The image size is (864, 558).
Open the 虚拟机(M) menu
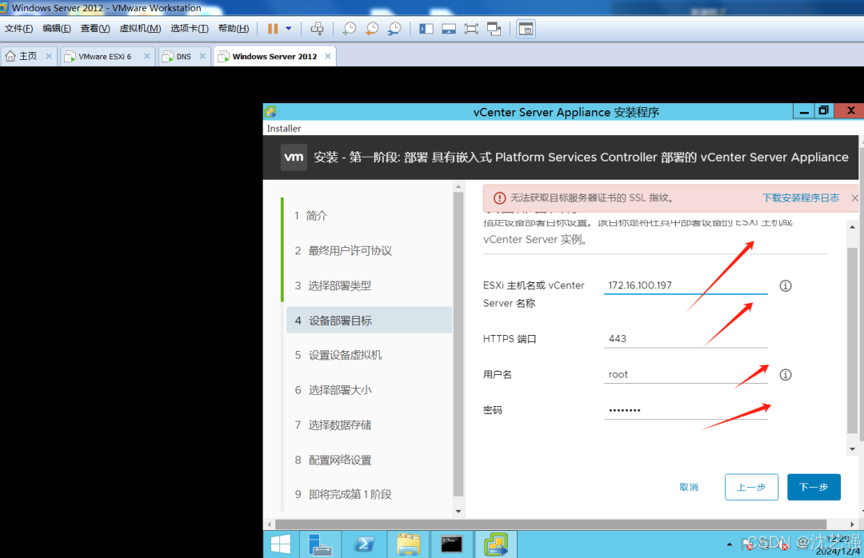140,29
